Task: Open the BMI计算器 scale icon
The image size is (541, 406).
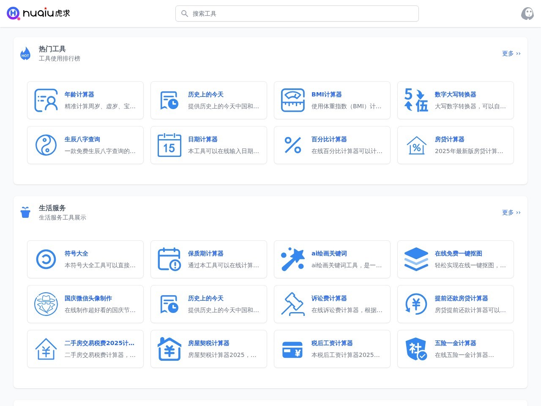Action: (x=293, y=100)
